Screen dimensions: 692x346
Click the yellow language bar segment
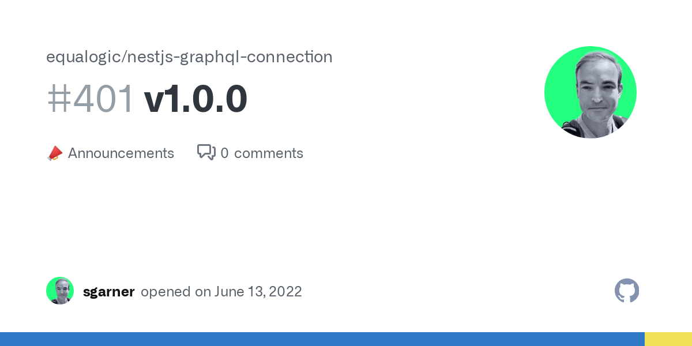point(668,339)
